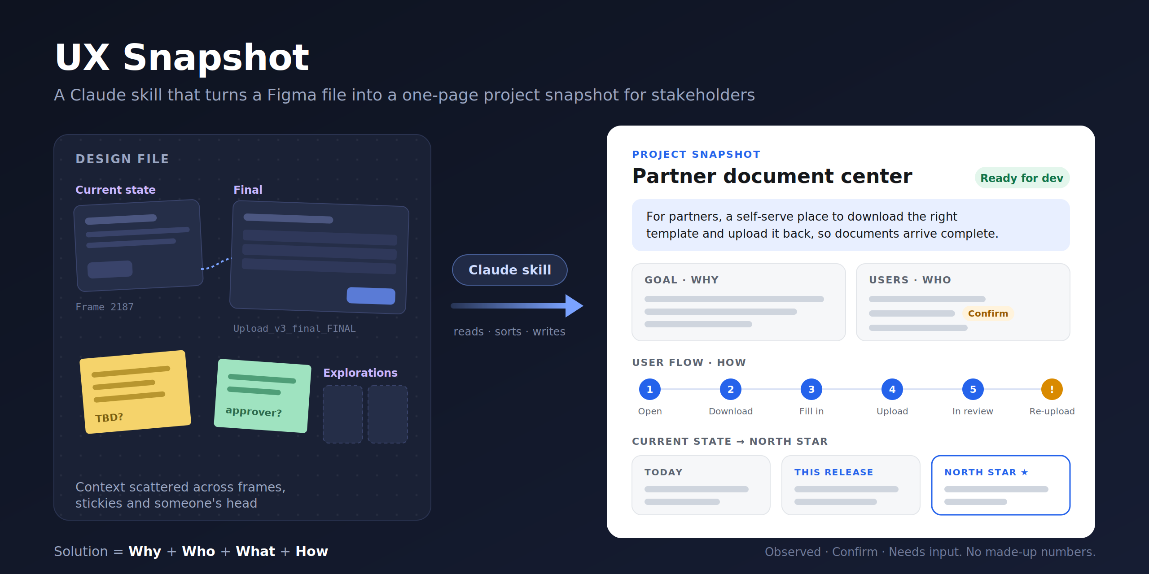Select the green approver? sticky note

coord(263,396)
